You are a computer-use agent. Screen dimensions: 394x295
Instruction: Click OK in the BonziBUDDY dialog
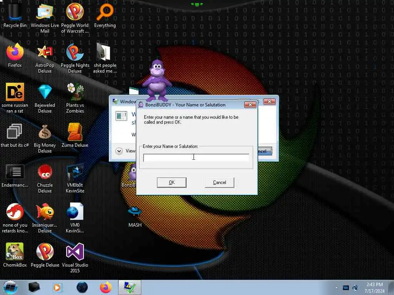click(x=172, y=182)
